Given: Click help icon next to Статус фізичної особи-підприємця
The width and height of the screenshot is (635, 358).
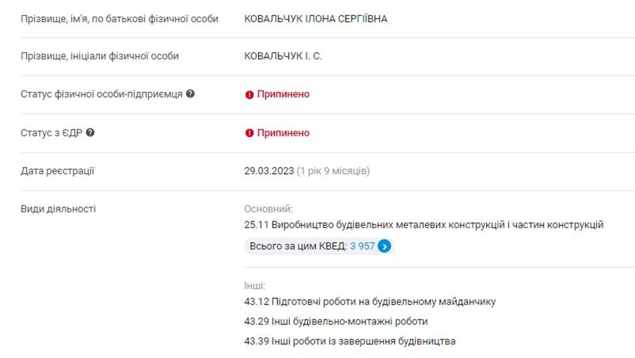Looking at the screenshot, I should pyautogui.click(x=190, y=93).
